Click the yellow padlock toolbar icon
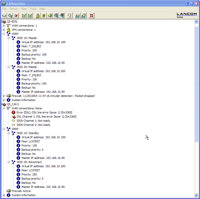 (38, 16)
